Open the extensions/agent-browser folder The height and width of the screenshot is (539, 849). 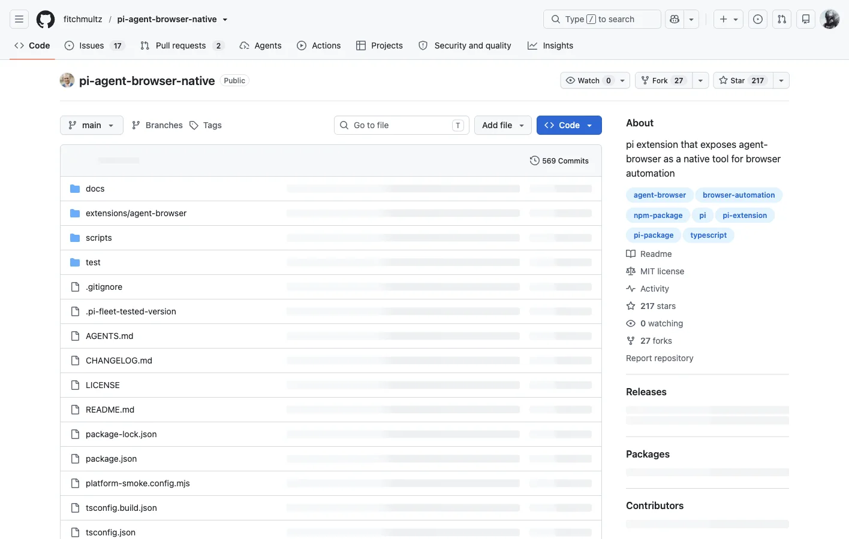(x=136, y=213)
